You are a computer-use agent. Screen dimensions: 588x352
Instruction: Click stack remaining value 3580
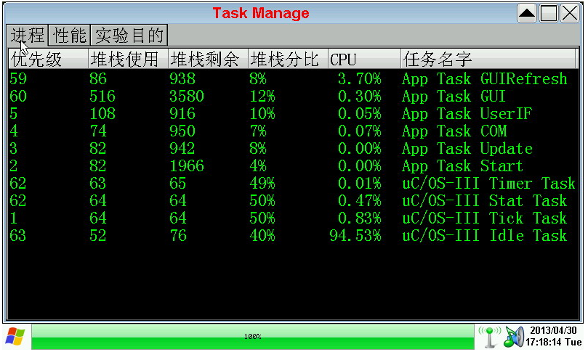[x=187, y=97]
